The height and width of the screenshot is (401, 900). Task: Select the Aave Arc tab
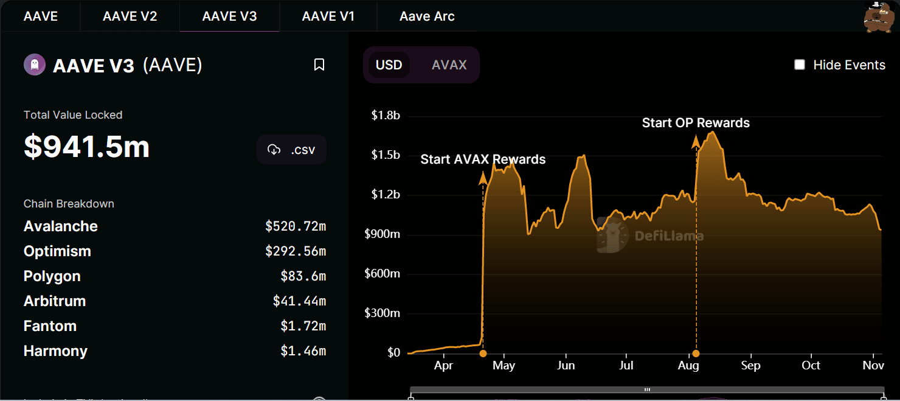coord(427,16)
